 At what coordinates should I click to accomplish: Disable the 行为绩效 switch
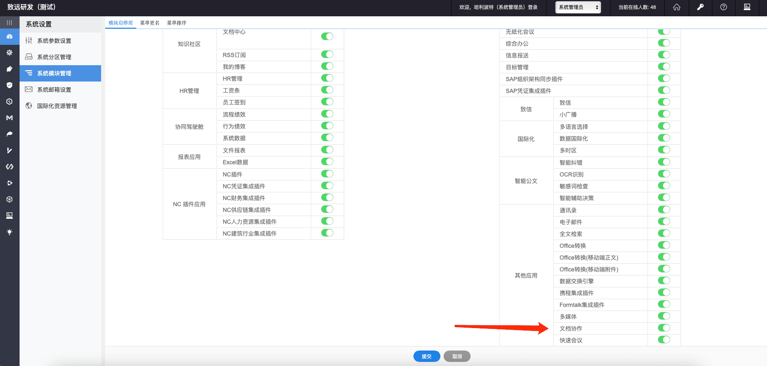(327, 126)
